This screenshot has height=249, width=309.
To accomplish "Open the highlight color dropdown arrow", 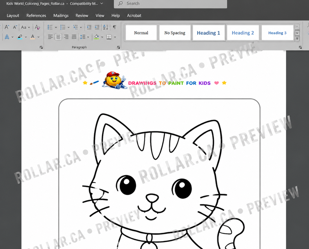I will pos(26,37).
